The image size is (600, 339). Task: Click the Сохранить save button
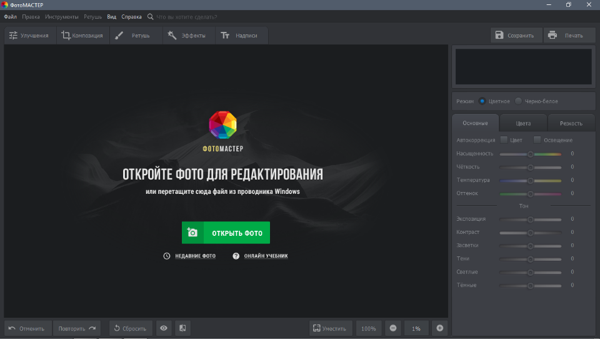tap(516, 36)
